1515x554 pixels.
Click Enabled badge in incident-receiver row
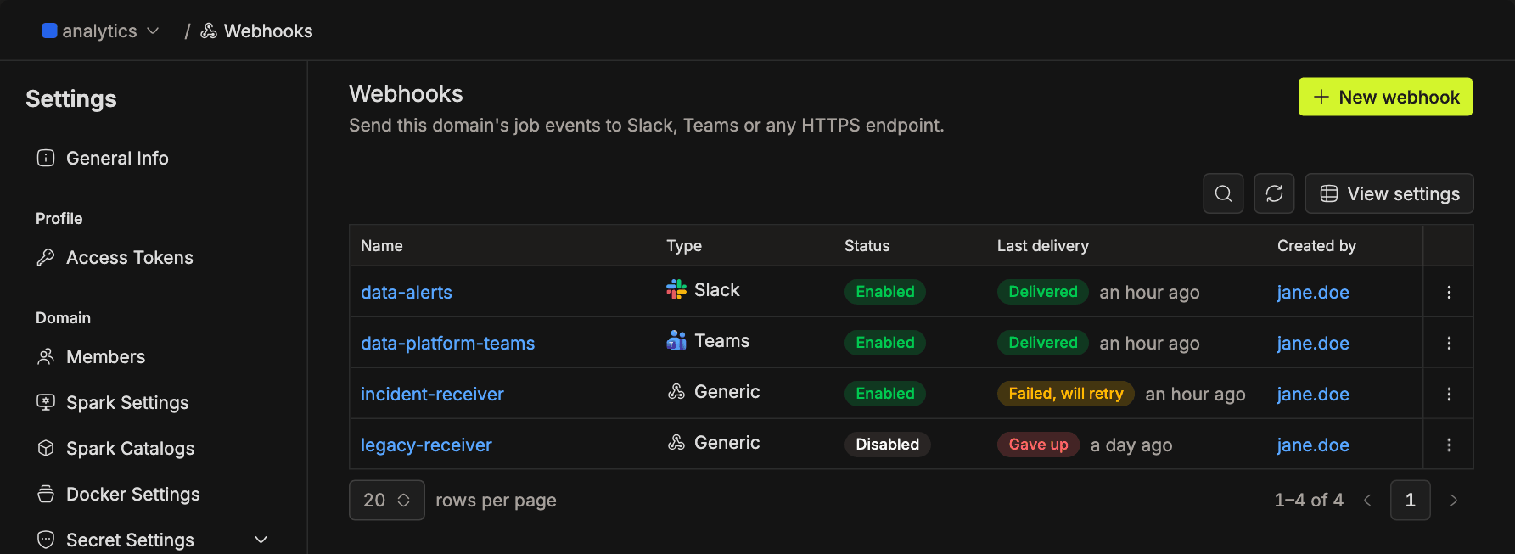tap(885, 394)
